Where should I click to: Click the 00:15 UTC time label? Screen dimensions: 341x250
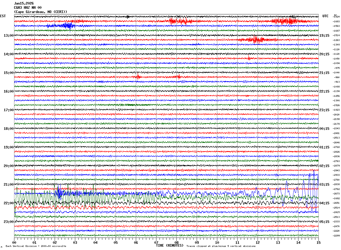[x=324, y=129]
